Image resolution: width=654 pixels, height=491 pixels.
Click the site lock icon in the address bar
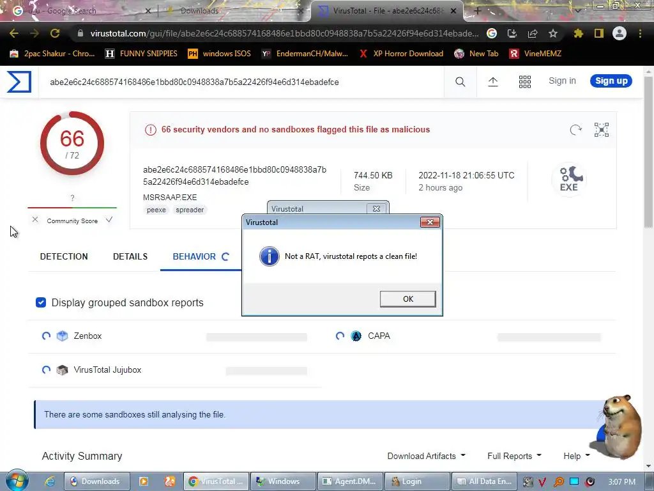coord(80,33)
